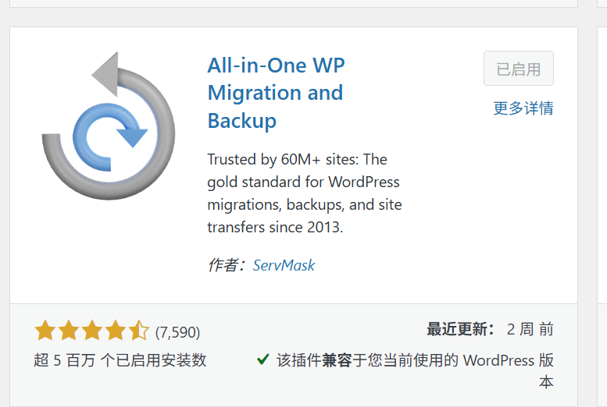Click the first rating star
607x407 pixels.
[45, 331]
